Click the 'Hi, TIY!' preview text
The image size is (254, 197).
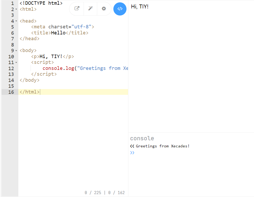(x=140, y=7)
